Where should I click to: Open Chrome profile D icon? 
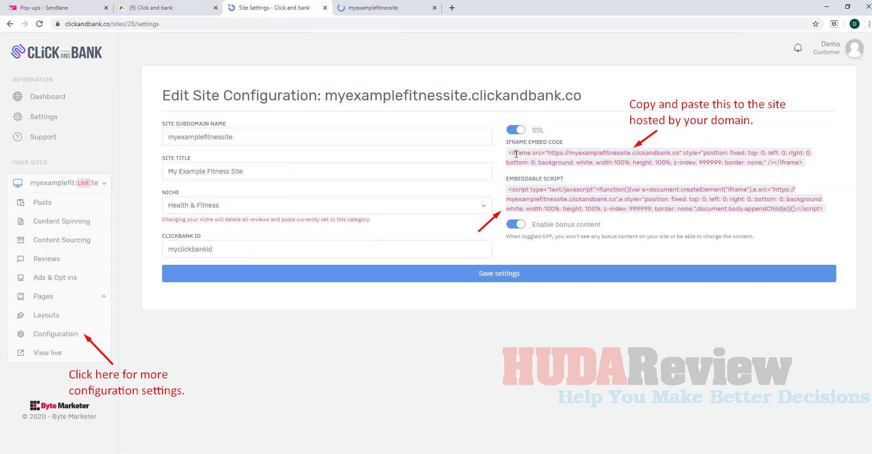[x=854, y=24]
